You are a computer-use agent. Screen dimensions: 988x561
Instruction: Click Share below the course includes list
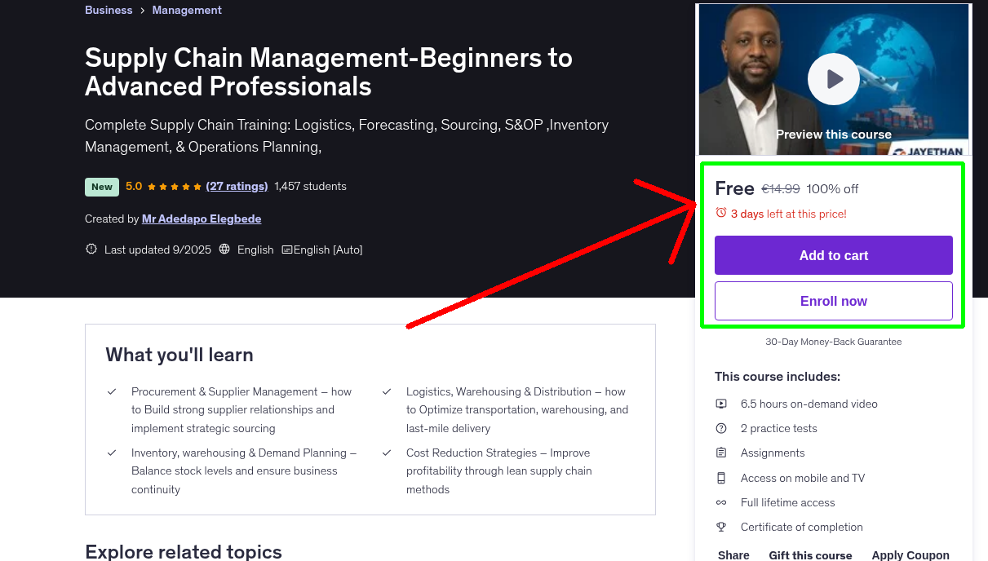click(x=733, y=554)
